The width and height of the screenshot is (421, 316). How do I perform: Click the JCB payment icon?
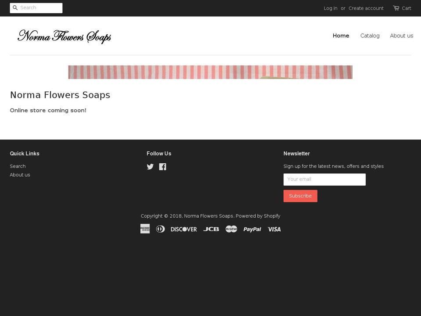pos(211,229)
